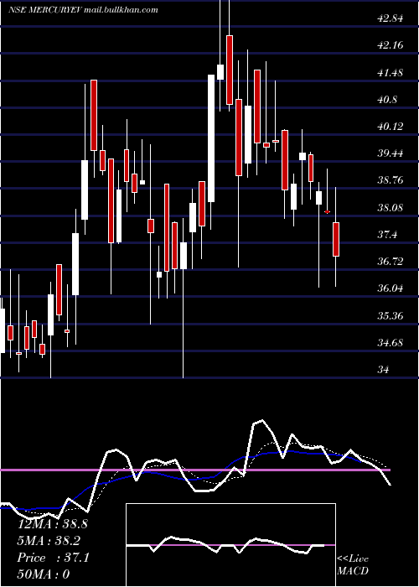Click the 38.08 price axis label
Screen dimensions: 419x587
click(391, 208)
